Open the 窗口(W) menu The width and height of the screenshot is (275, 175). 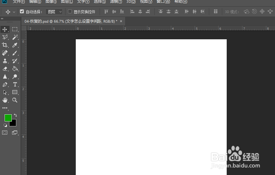163,2
